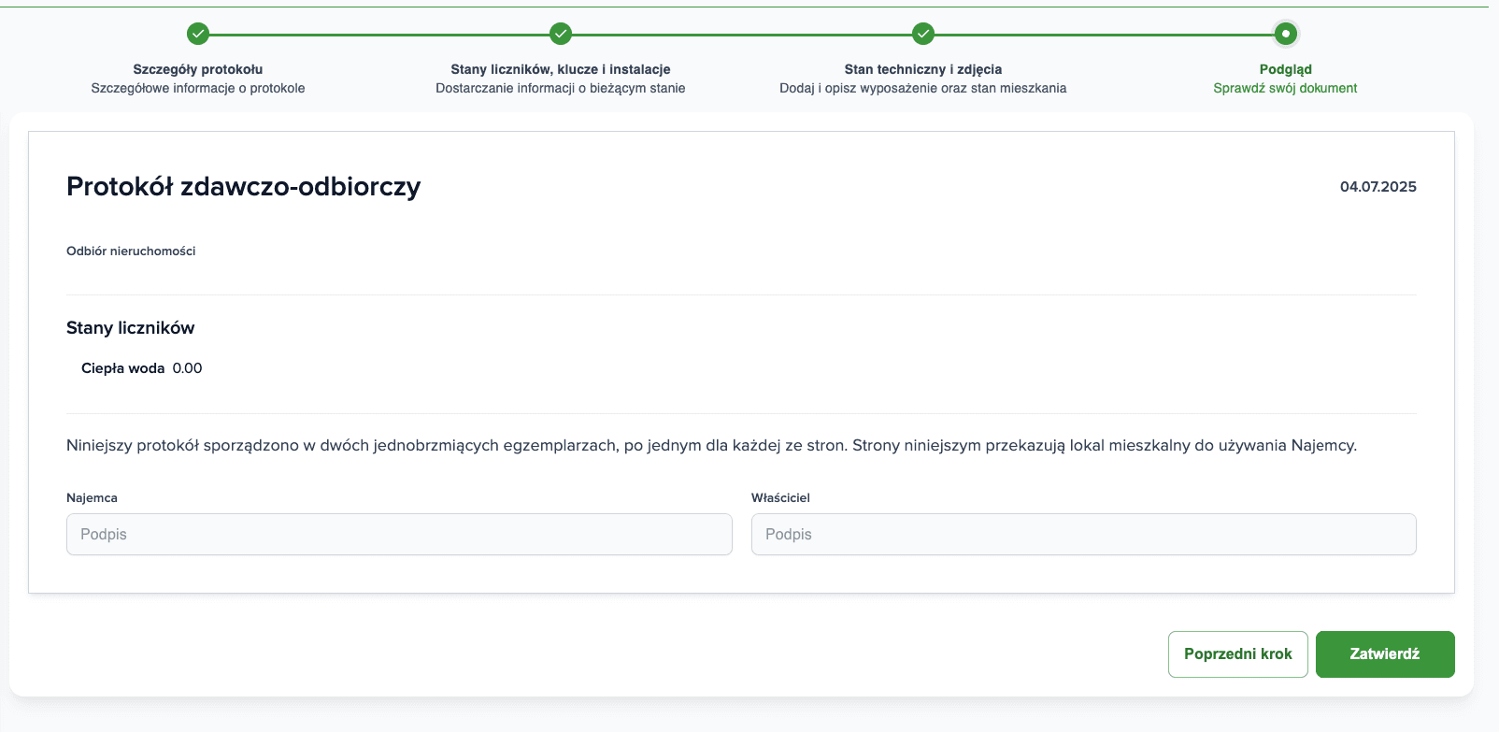The width and height of the screenshot is (1499, 732).
Task: Click Dodaj i opisz wyposażenie subtitle
Action: point(923,88)
